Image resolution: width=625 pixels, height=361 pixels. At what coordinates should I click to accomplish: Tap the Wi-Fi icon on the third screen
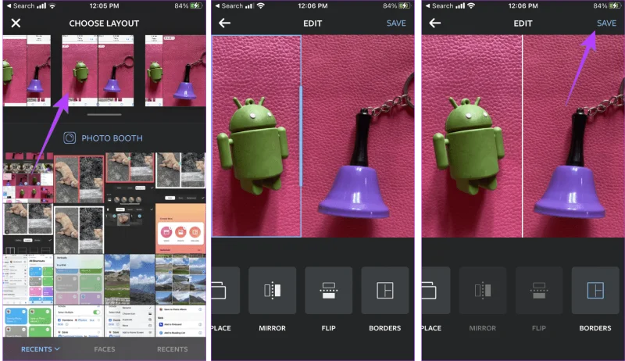click(471, 6)
